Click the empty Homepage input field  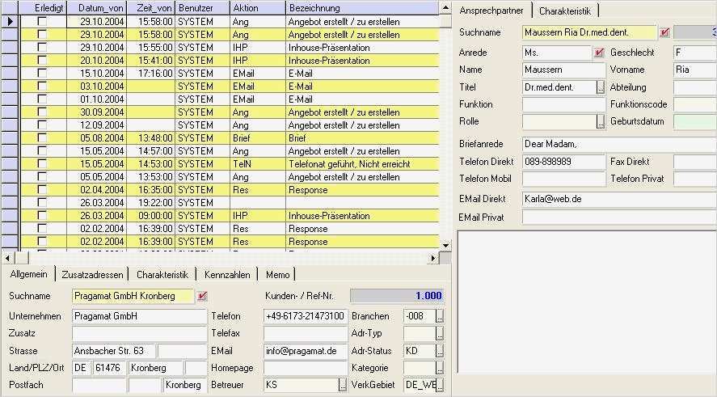[x=306, y=368]
